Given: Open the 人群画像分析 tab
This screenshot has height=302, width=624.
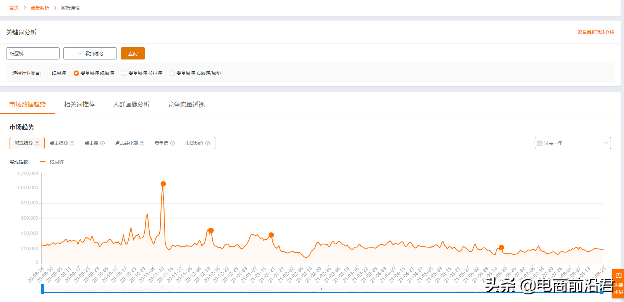Looking at the screenshot, I should (x=131, y=104).
